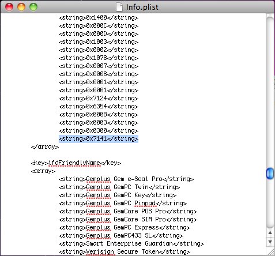Viewport: 275px width, 256px height.
Task: Click the 0x6354 string line
Action: (99, 107)
